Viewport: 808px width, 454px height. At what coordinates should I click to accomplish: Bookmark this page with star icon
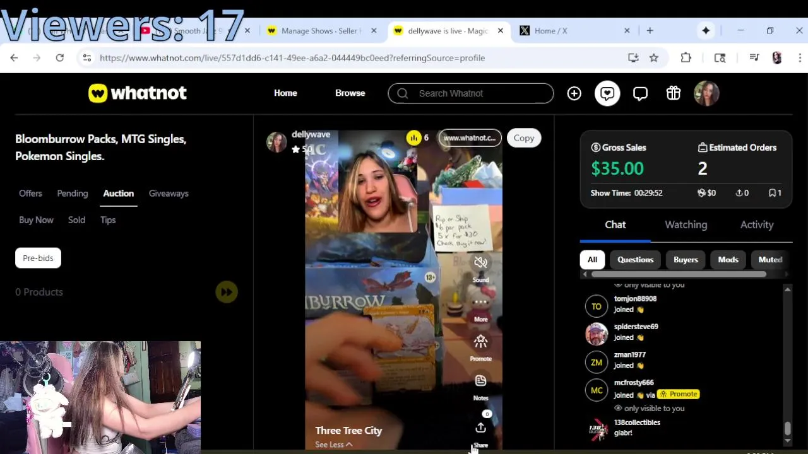pyautogui.click(x=654, y=57)
